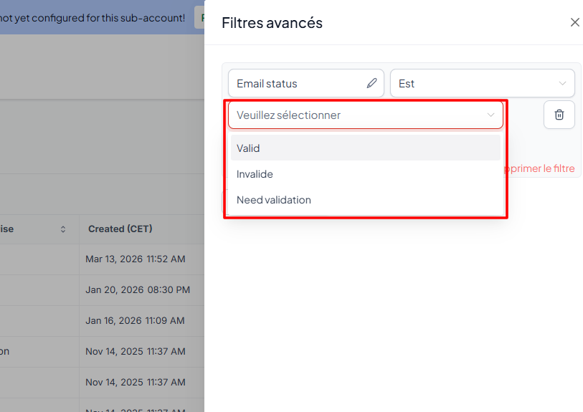
Task: Click the Email status field text
Action: 267,83
